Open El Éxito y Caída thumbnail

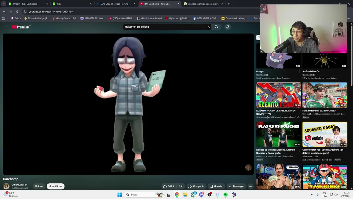[279, 95]
